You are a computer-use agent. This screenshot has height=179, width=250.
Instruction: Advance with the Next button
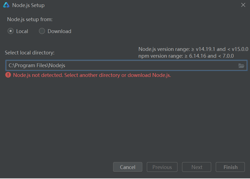[x=196, y=167]
